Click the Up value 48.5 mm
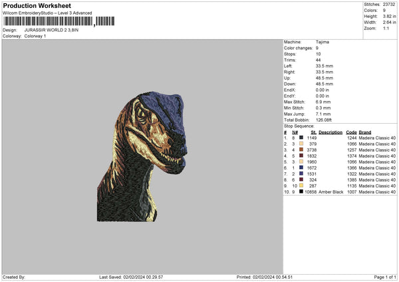This screenshot has width=399, height=282. click(325, 78)
